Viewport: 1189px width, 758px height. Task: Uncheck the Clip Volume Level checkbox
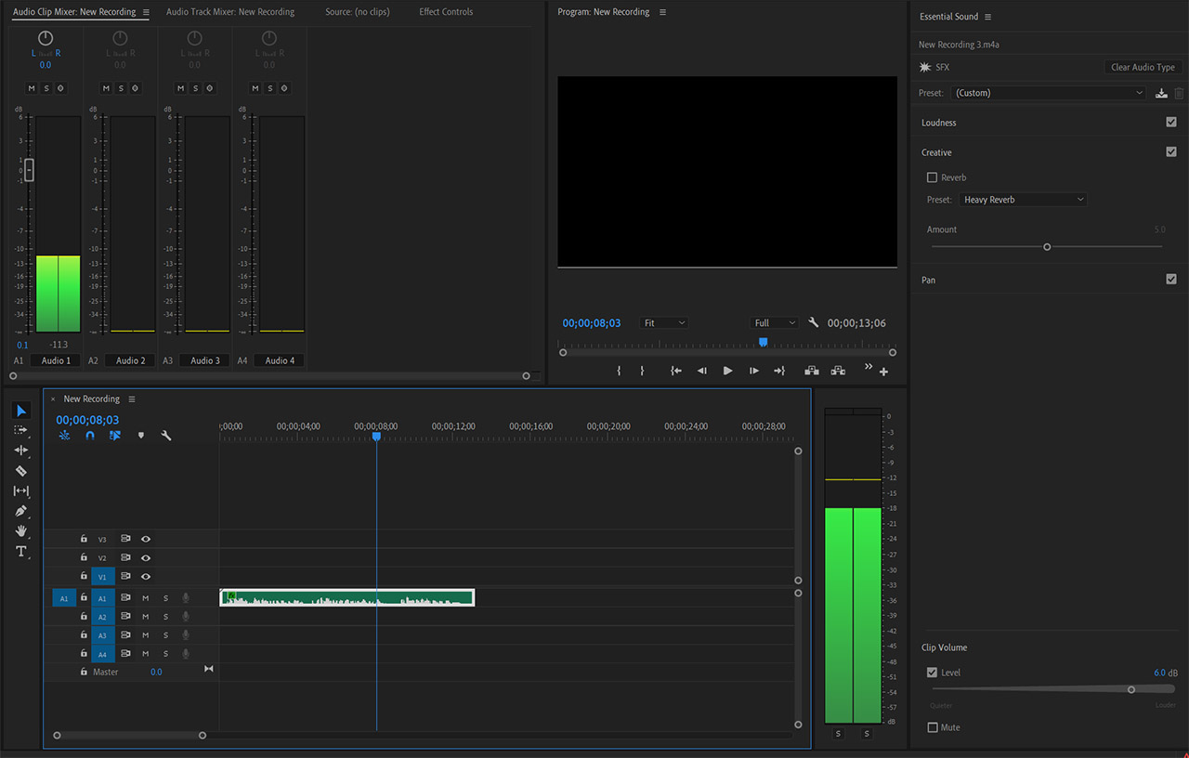(932, 673)
